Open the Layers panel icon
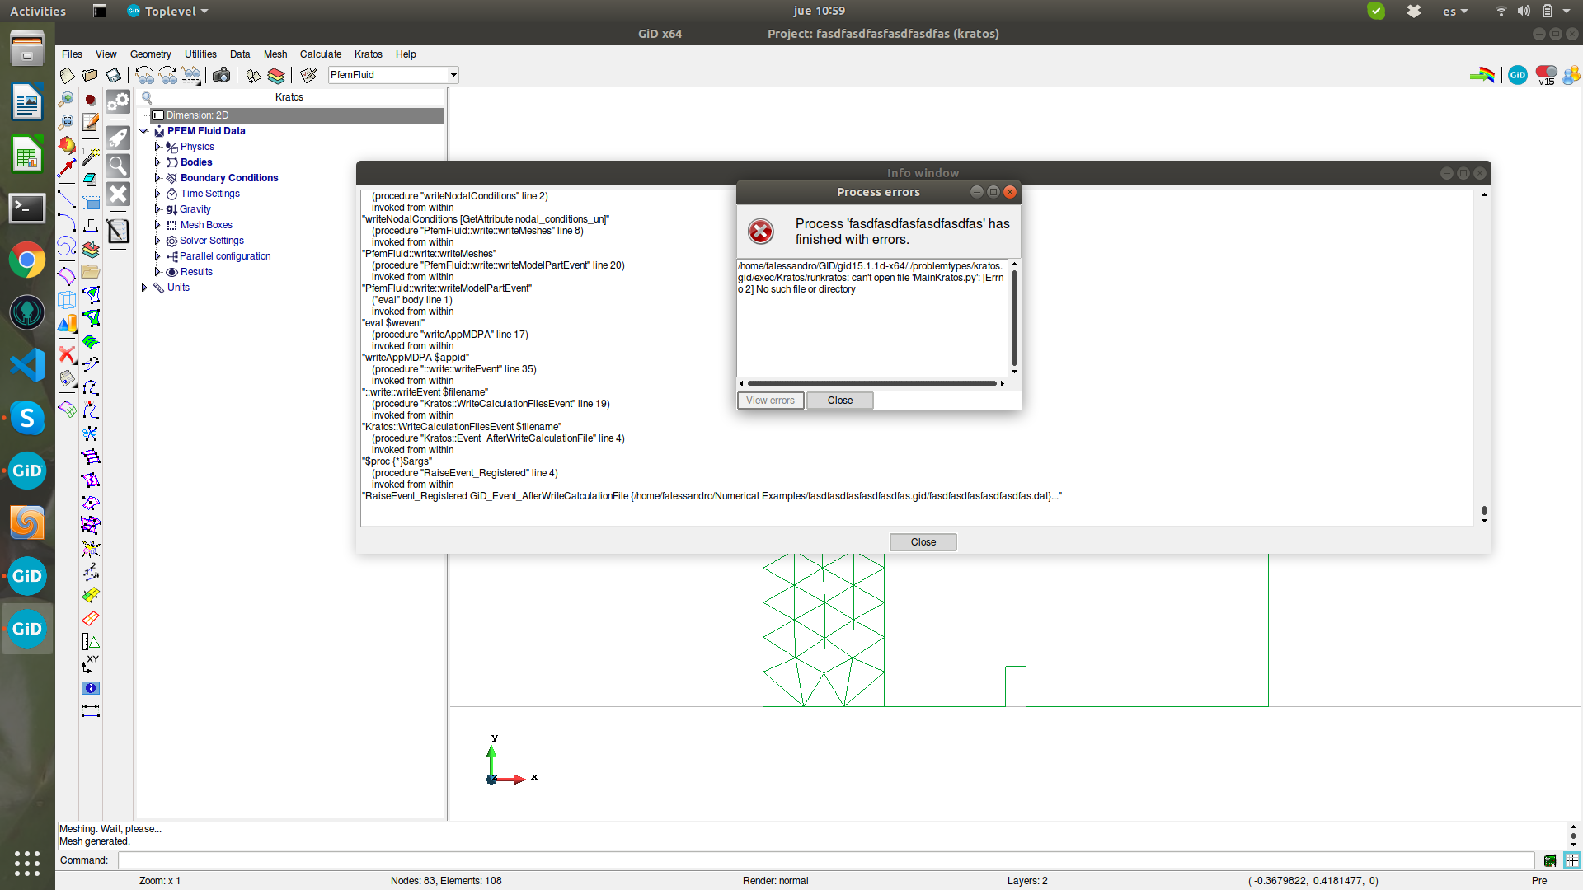Viewport: 1583px width, 890px height. pyautogui.click(x=275, y=76)
